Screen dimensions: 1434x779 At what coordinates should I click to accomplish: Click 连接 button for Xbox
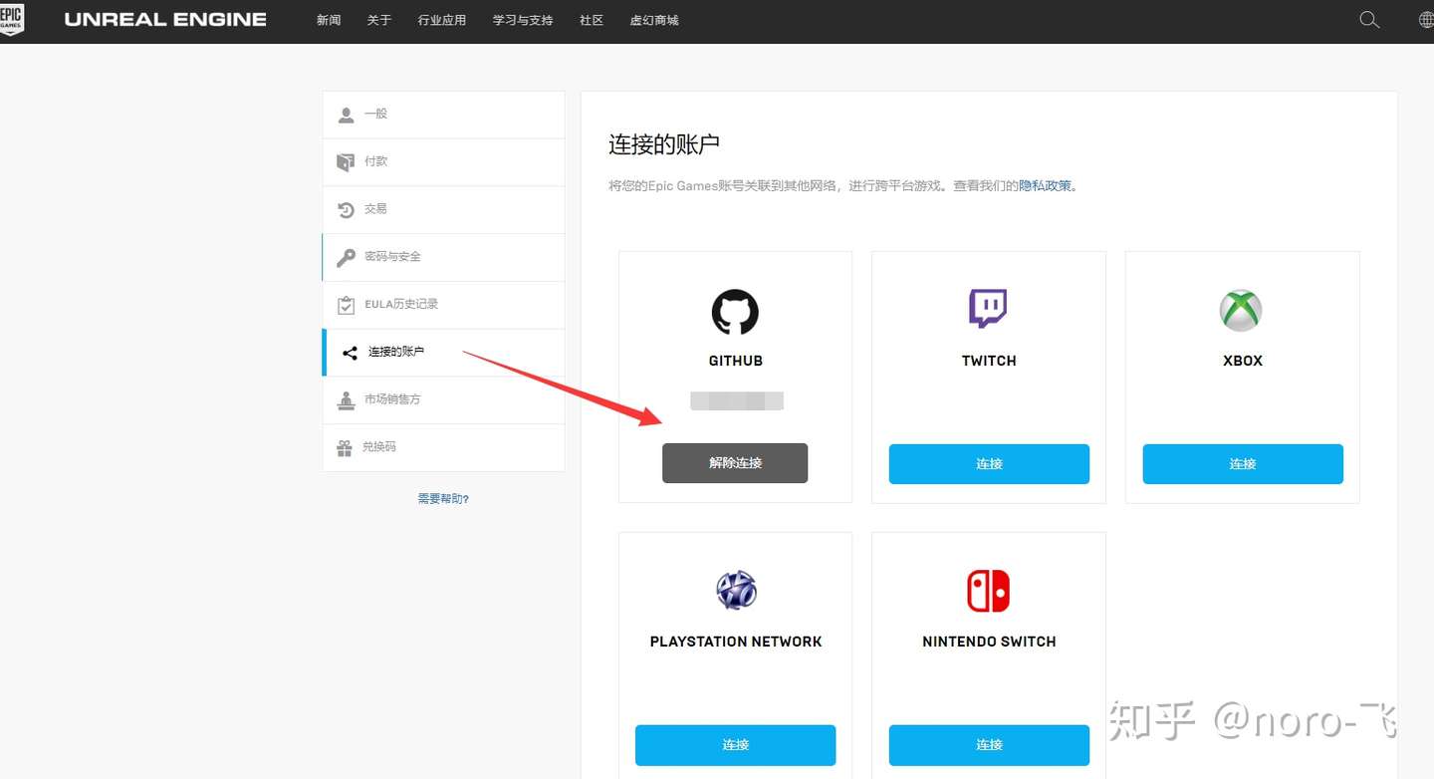1243,464
